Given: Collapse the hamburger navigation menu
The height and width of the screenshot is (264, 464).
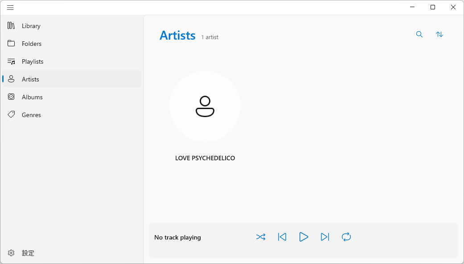Looking at the screenshot, I should click(x=10, y=8).
